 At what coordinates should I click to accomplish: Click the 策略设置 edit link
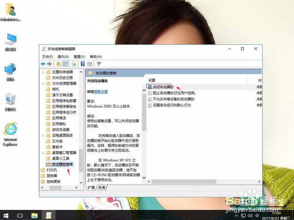pyautogui.click(x=101, y=92)
